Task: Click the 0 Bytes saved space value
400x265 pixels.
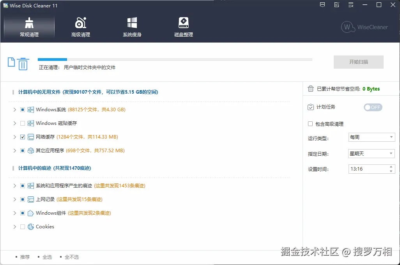Action: click(x=371, y=89)
